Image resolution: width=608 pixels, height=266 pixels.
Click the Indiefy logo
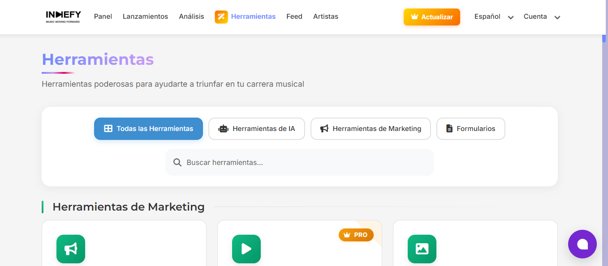click(x=63, y=17)
